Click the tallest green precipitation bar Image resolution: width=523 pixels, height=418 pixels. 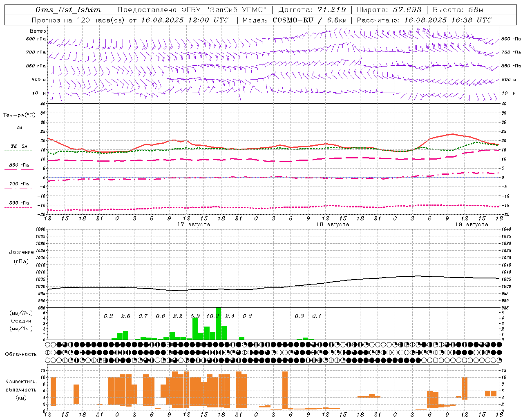pyautogui.click(x=218, y=323)
